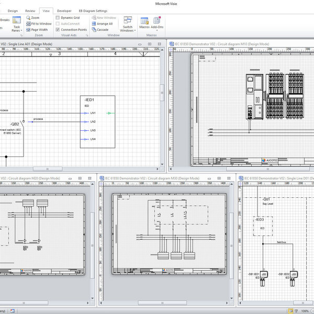Uncheck Connection Points visual aid
The image size is (314, 314).
coord(58,30)
